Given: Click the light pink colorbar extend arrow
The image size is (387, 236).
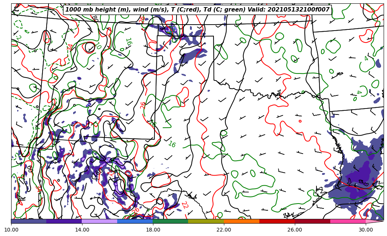Looking at the screenshot, I should click(374, 221).
